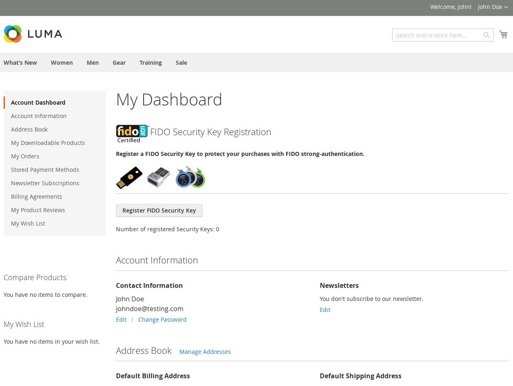Go to Stored Payment Methods
The height and width of the screenshot is (386, 513).
pyautogui.click(x=45, y=170)
